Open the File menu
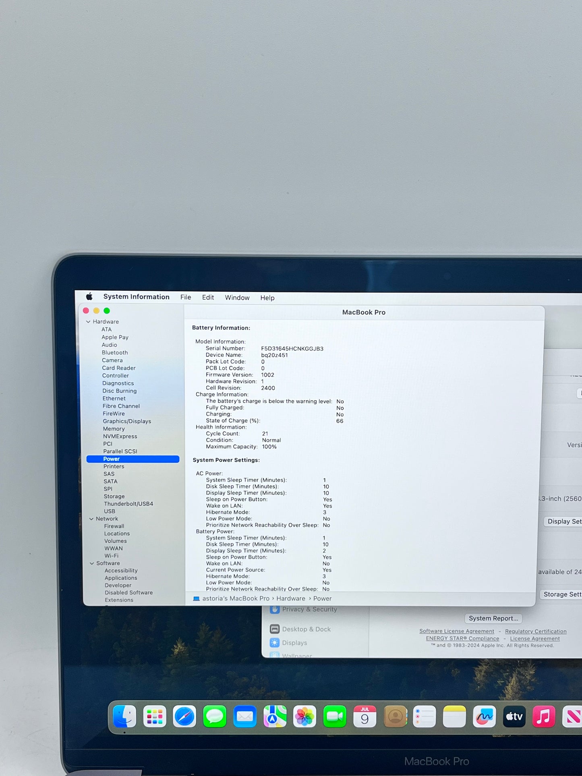582x776 pixels. click(x=186, y=297)
